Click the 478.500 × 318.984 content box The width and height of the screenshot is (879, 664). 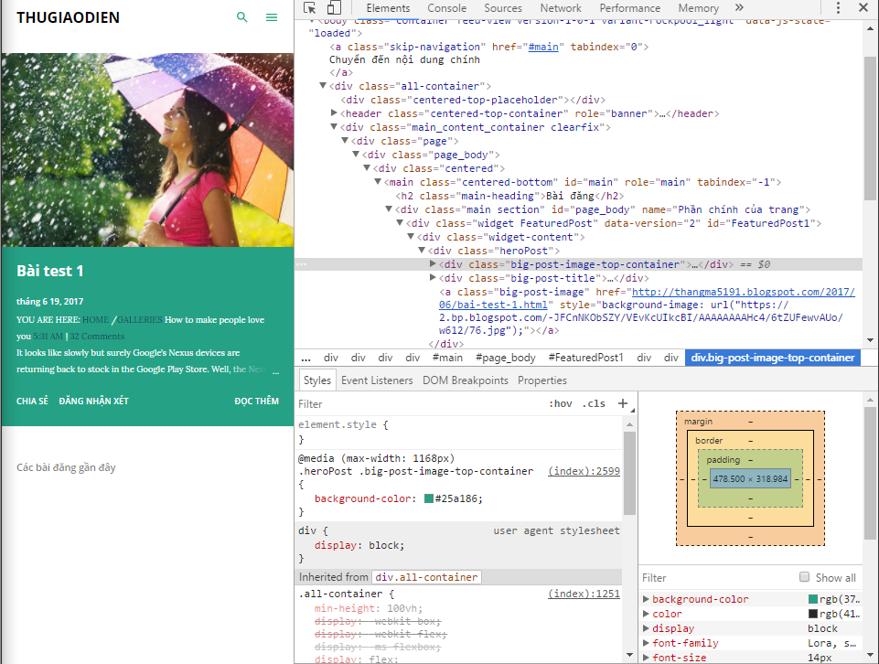tap(750, 479)
